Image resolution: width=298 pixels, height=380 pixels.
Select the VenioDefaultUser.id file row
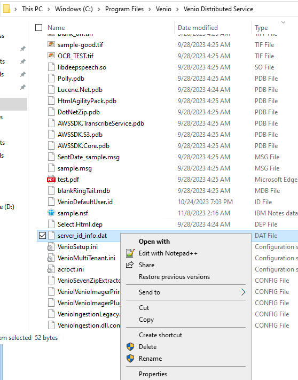click(x=167, y=201)
